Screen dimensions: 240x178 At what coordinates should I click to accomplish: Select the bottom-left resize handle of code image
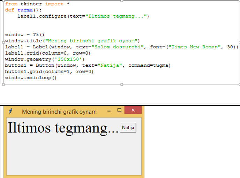pos(3,84)
